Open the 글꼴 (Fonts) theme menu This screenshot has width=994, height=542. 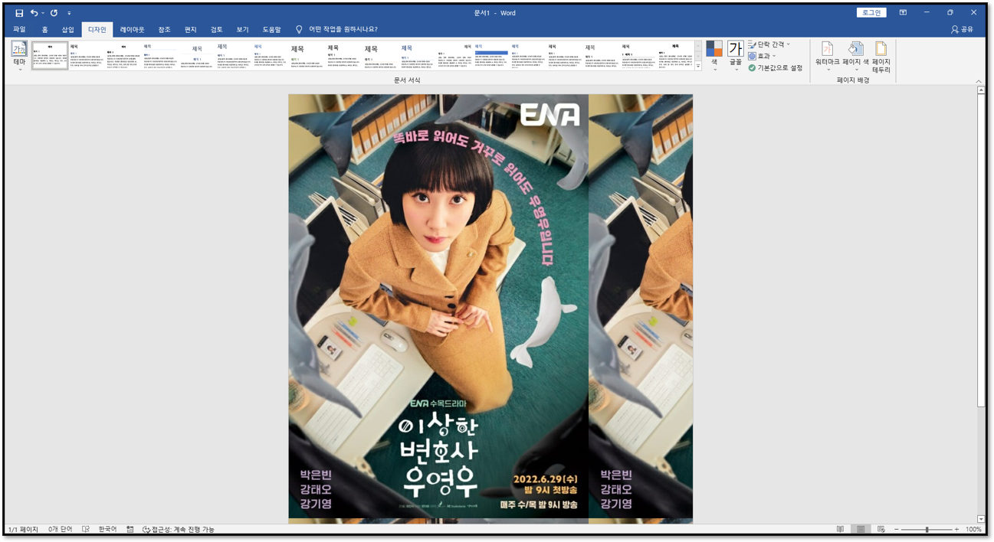736,57
